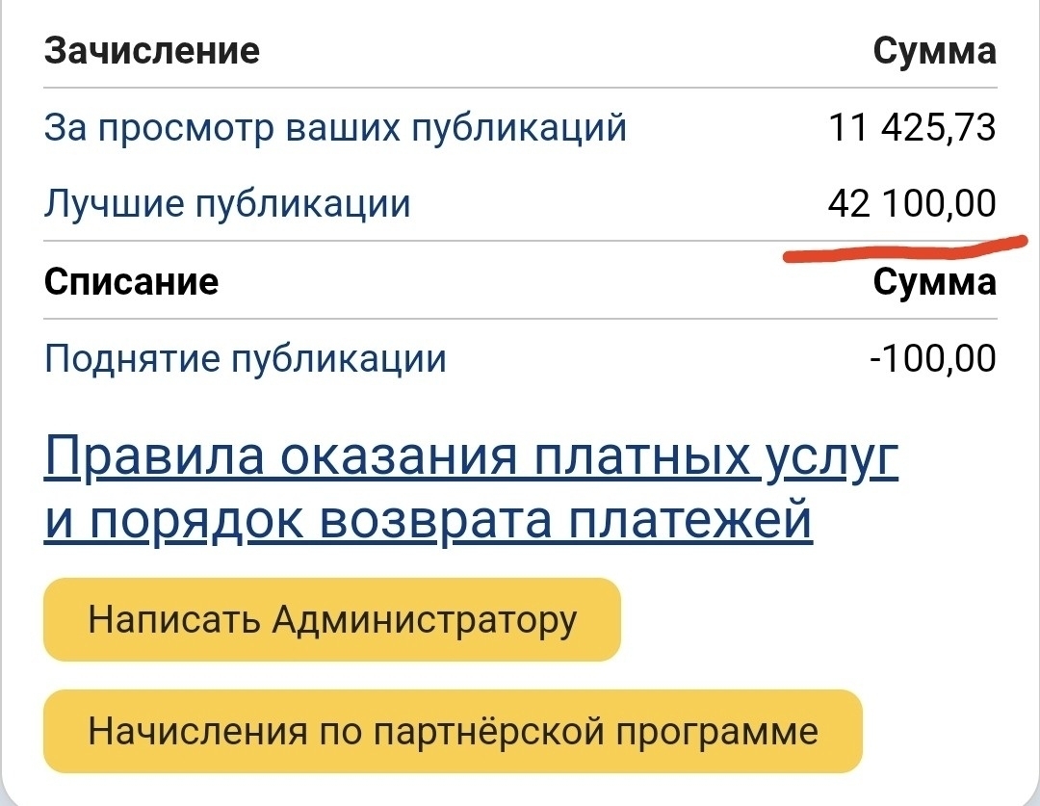Open the "Лучшие публикации" credit entry
Image resolution: width=1040 pixels, height=806 pixels.
pyautogui.click(x=227, y=203)
